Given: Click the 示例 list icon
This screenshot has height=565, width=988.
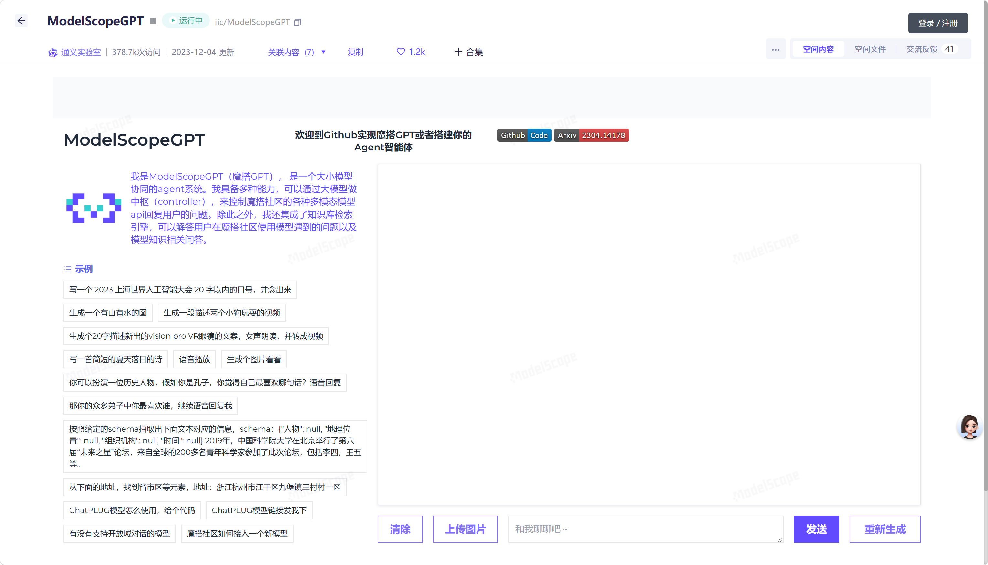Looking at the screenshot, I should click(68, 269).
